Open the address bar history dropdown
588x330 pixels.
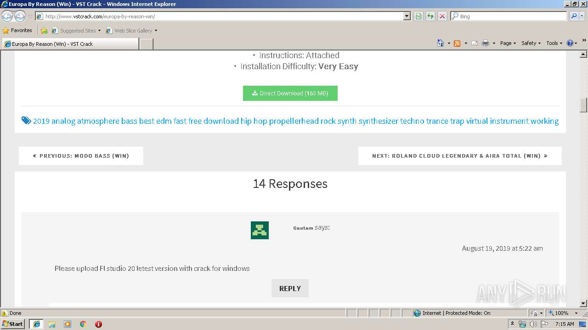point(407,16)
